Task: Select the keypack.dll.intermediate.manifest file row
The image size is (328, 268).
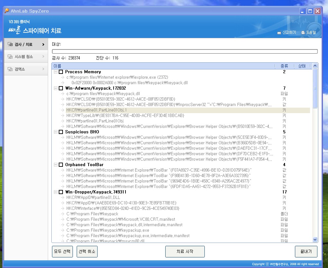Action: pyautogui.click(x=188, y=225)
